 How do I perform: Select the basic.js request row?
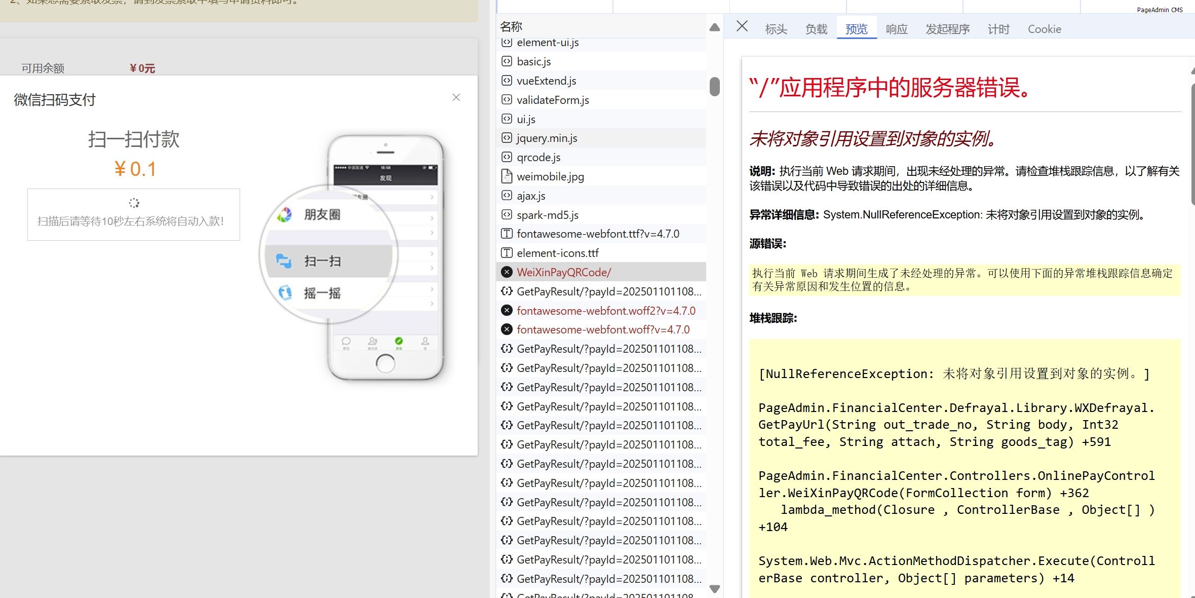click(x=601, y=61)
